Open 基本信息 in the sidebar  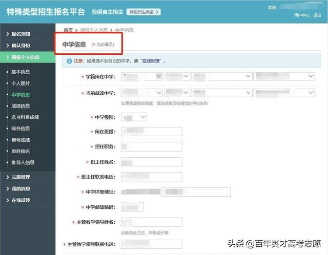click(20, 72)
